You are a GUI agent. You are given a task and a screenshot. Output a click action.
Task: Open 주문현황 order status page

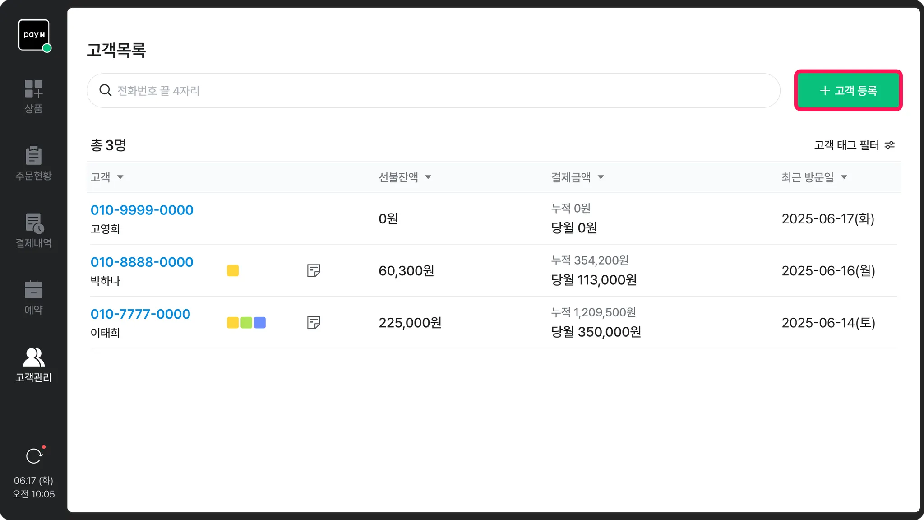(x=33, y=163)
